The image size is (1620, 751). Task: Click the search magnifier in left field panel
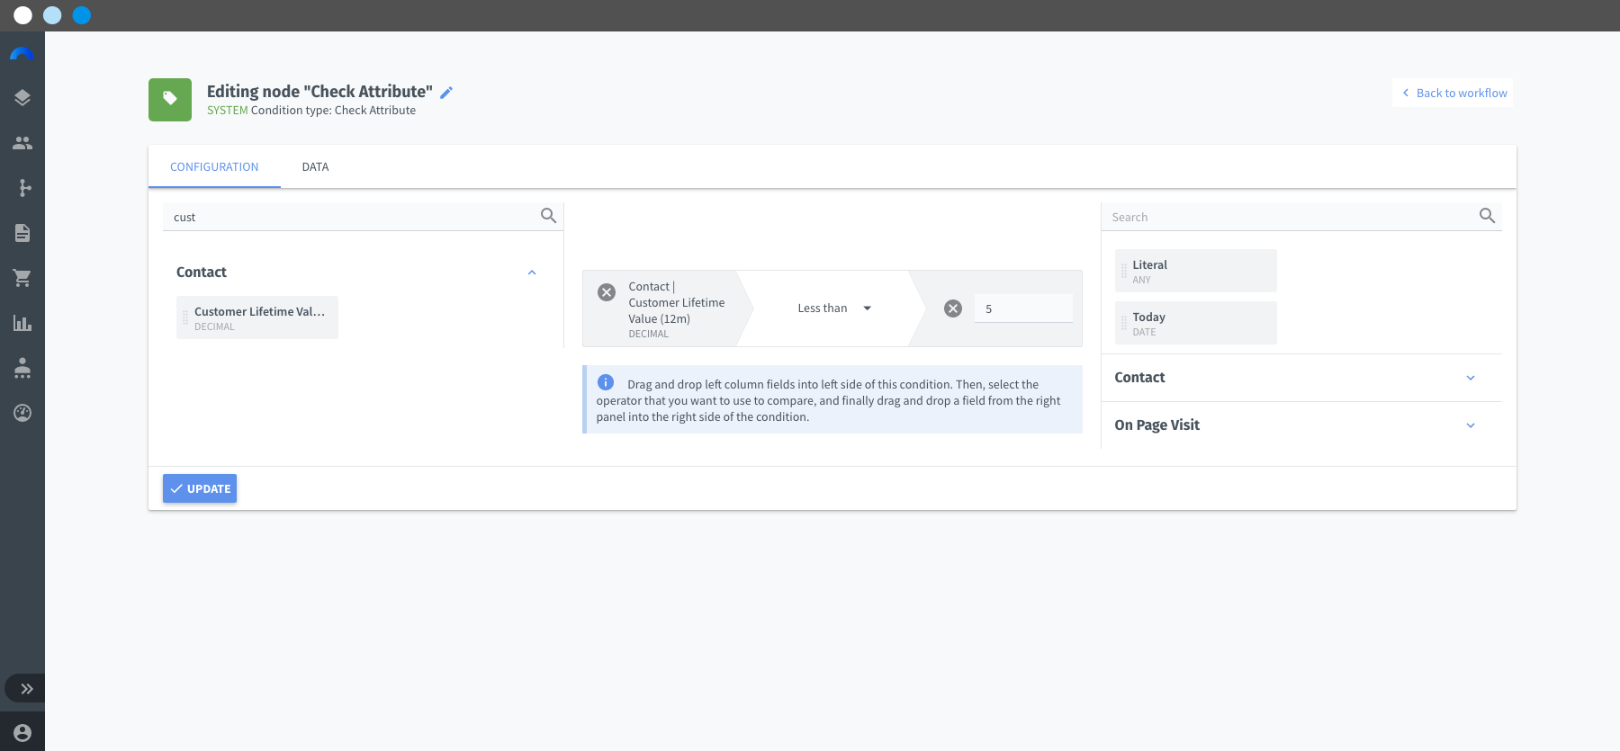548,216
